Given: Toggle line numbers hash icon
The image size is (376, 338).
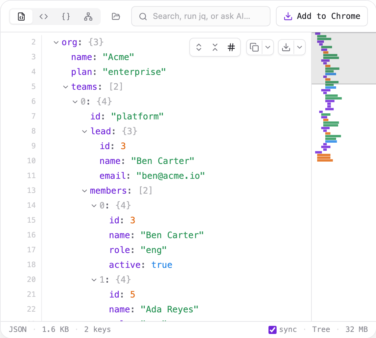Looking at the screenshot, I should [231, 47].
